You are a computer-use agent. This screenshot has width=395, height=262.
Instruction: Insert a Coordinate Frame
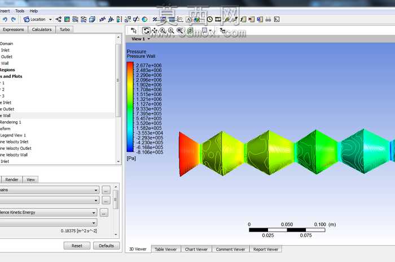(111, 19)
